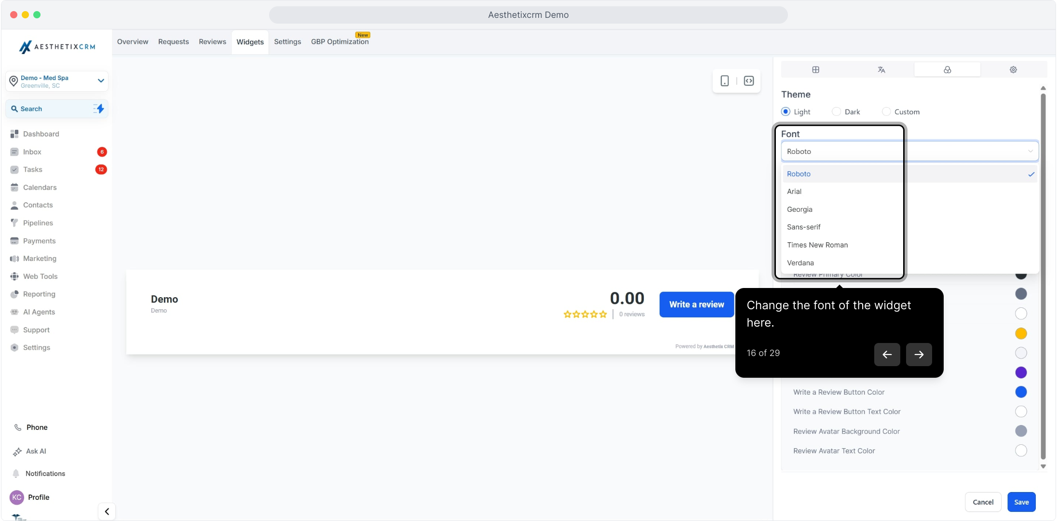The height and width of the screenshot is (521, 1057).
Task: Open the layout grid tab icon
Action: click(x=815, y=69)
